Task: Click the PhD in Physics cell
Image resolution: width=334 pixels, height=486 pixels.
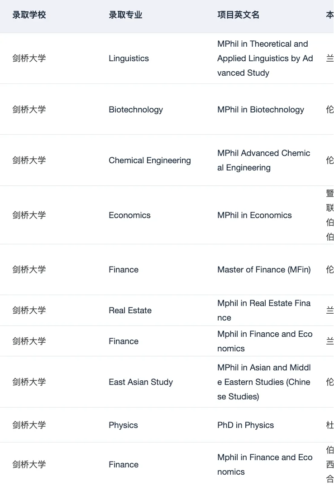Action: [245, 425]
